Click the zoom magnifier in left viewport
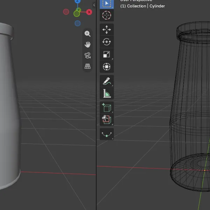210x210 pixels. click(x=87, y=34)
